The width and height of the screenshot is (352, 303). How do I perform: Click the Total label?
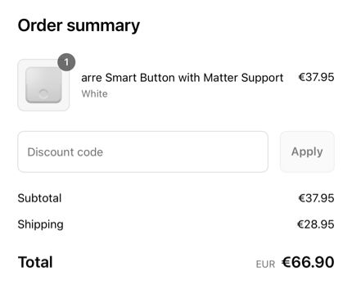35,262
